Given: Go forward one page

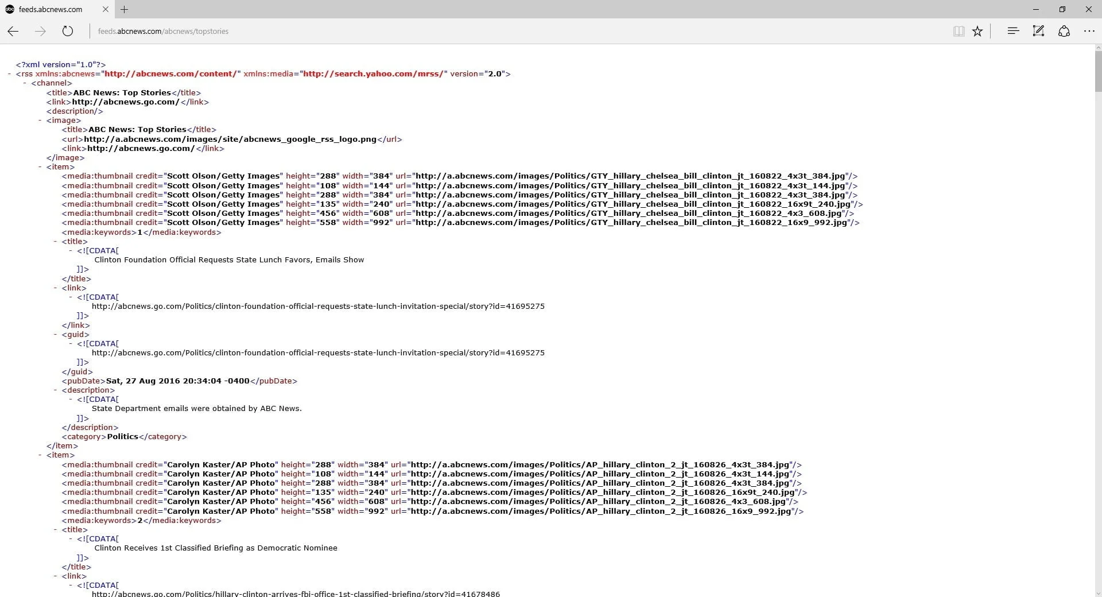Looking at the screenshot, I should [40, 31].
